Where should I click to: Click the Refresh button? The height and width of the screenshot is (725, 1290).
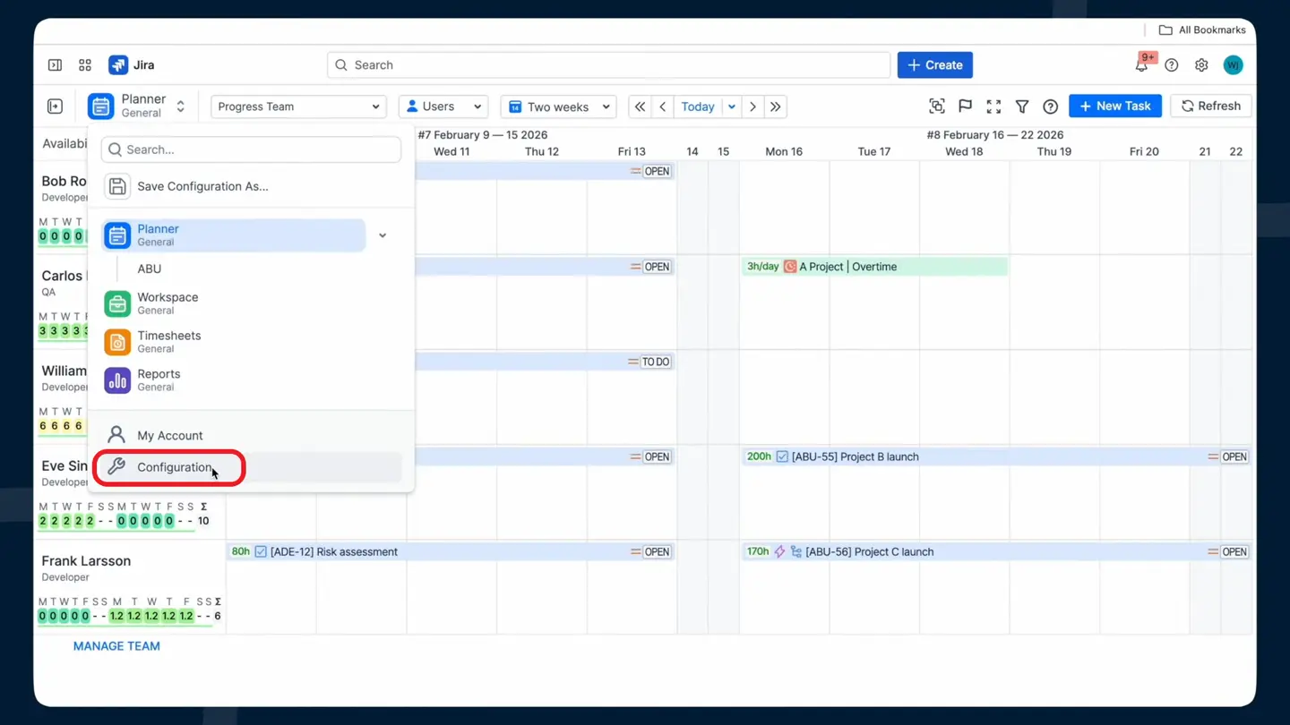(x=1211, y=107)
